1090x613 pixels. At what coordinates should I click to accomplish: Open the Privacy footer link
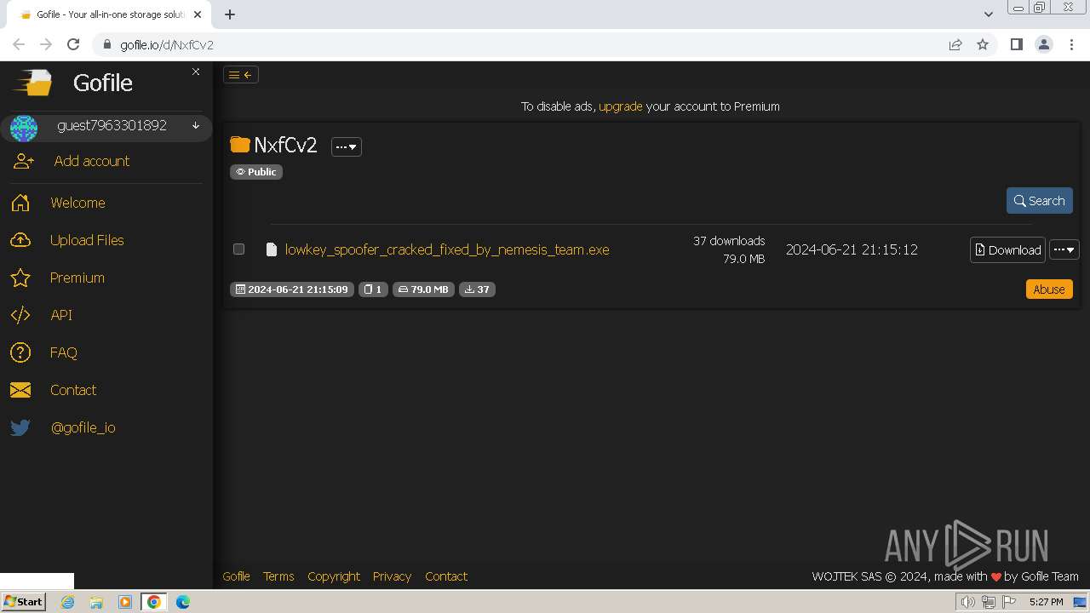(x=392, y=576)
